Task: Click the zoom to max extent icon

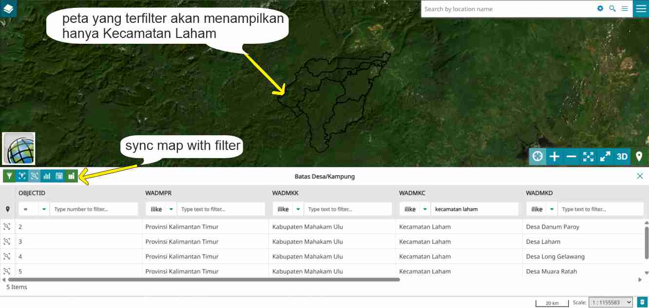Action: point(589,157)
